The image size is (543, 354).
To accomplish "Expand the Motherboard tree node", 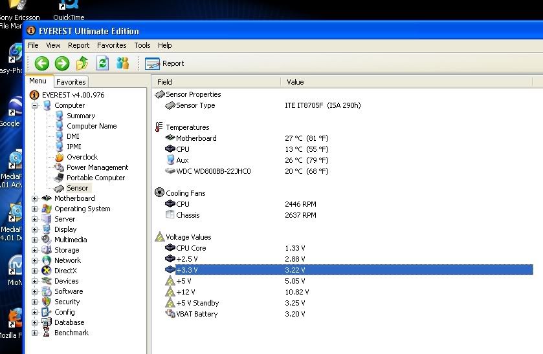I will tap(35, 198).
